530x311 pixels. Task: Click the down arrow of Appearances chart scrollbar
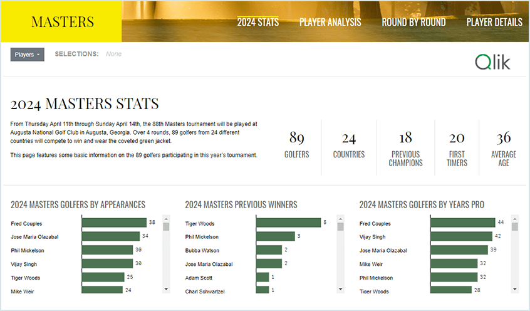tap(166, 289)
